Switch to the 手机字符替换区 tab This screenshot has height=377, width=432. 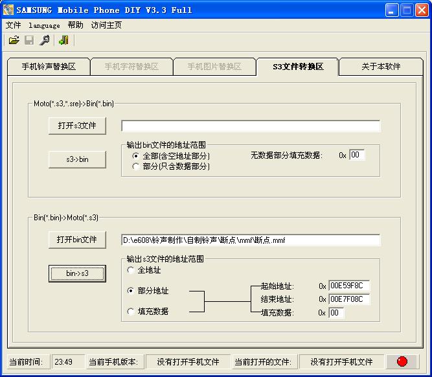[131, 67]
